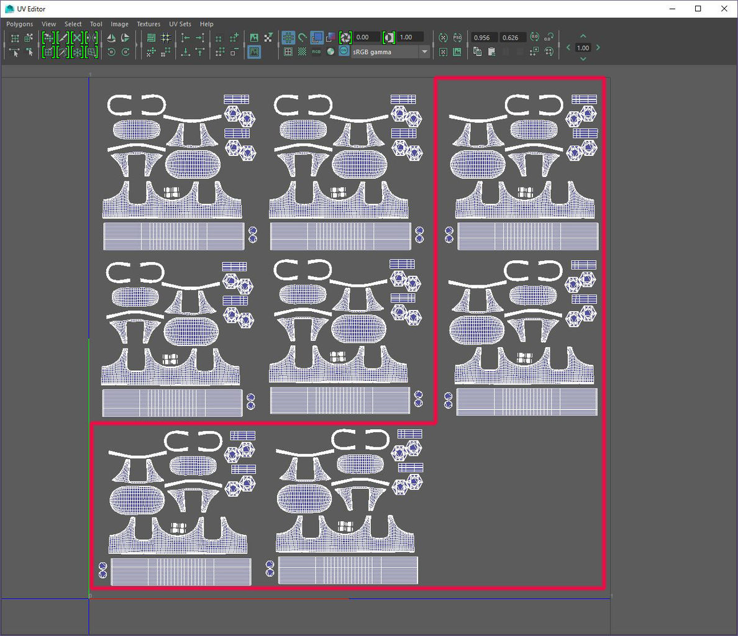Toggle RGB channel display
Viewport: 738px width, 636px height.
point(316,52)
